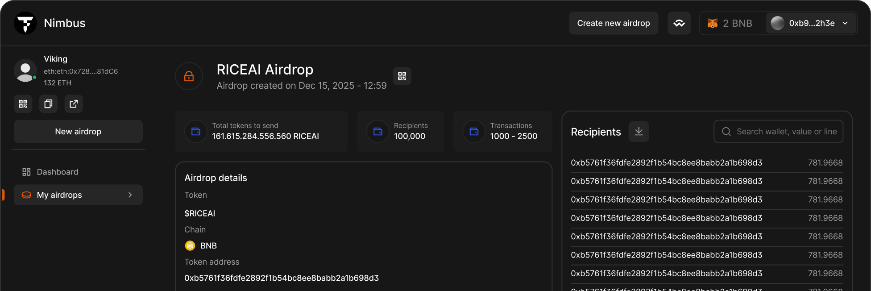Click the wallet icon in Transactions card
This screenshot has height=291, width=871.
[x=474, y=132]
